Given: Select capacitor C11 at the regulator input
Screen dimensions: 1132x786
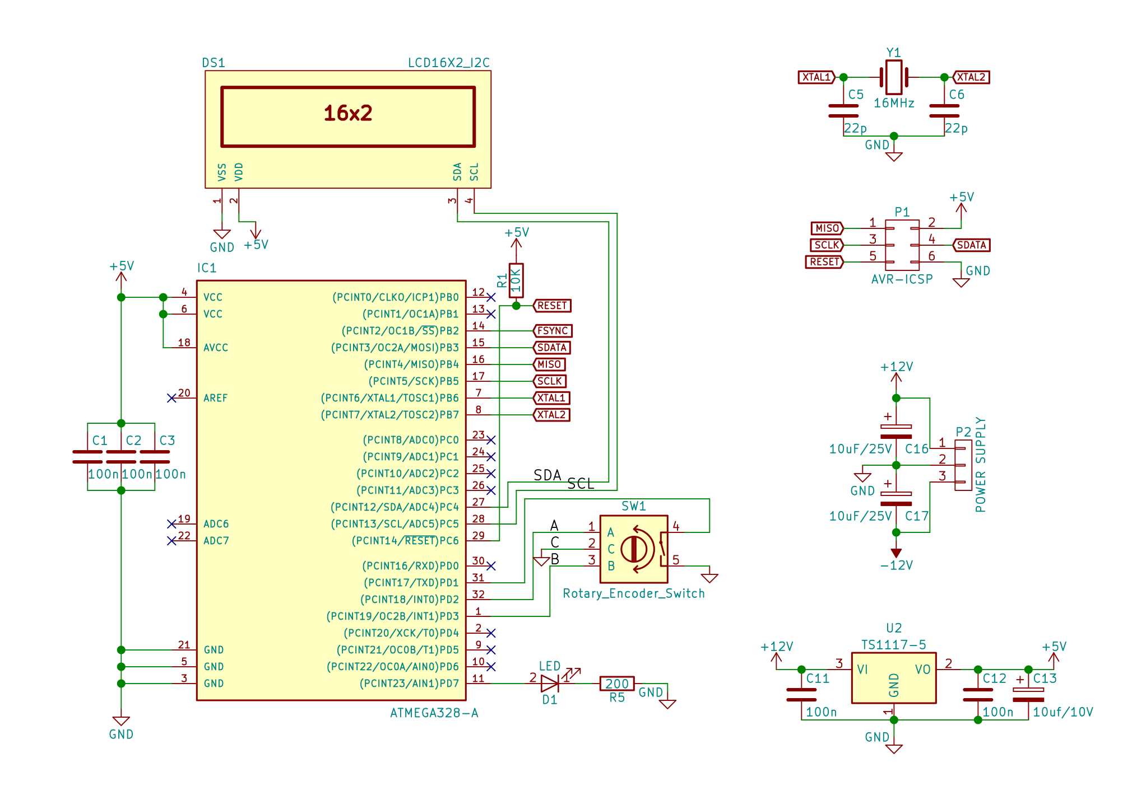Looking at the screenshot, I should coord(801,695).
